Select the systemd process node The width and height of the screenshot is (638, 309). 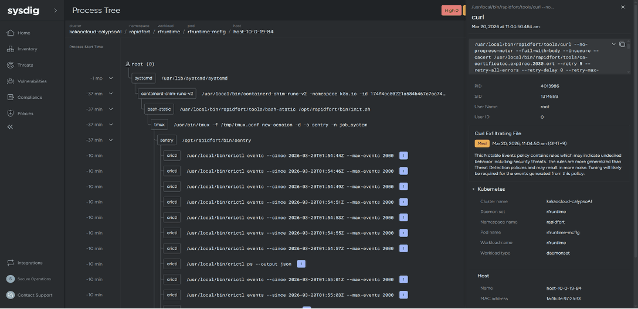[x=143, y=78]
